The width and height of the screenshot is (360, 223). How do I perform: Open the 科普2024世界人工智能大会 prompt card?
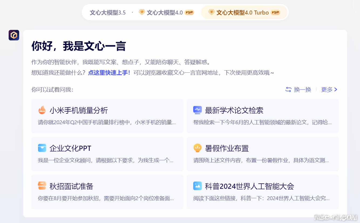click(263, 192)
